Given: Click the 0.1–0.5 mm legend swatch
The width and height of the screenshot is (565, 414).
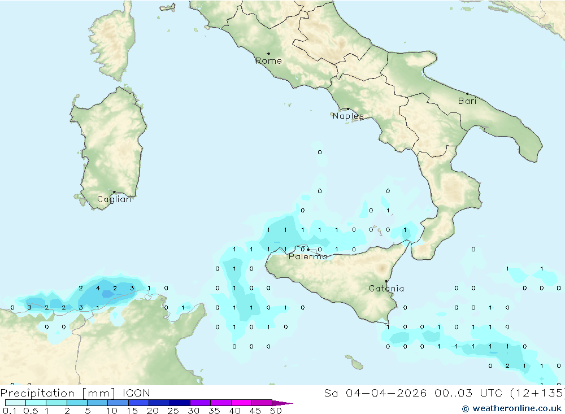Looking at the screenshot, I should pyautogui.click(x=15, y=403).
